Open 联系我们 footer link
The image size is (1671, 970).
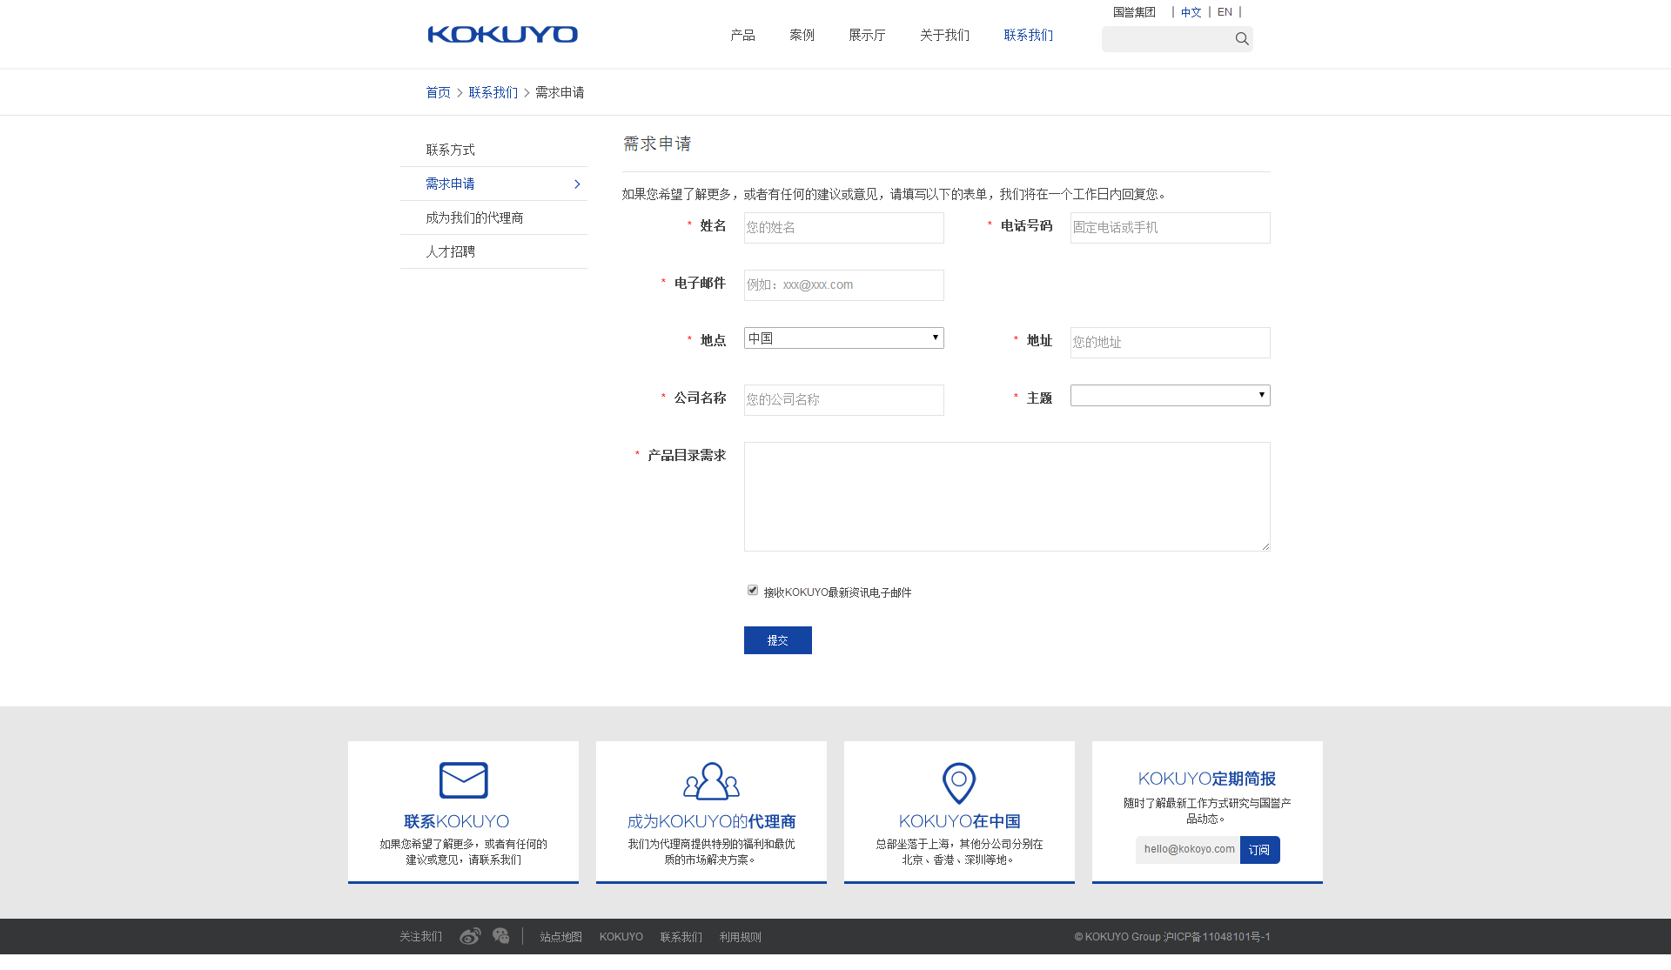[681, 937]
